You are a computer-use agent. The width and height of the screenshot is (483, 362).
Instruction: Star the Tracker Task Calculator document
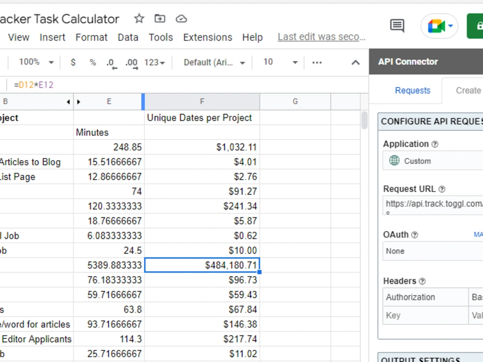coord(139,19)
